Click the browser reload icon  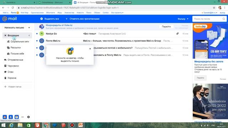point(13,8)
